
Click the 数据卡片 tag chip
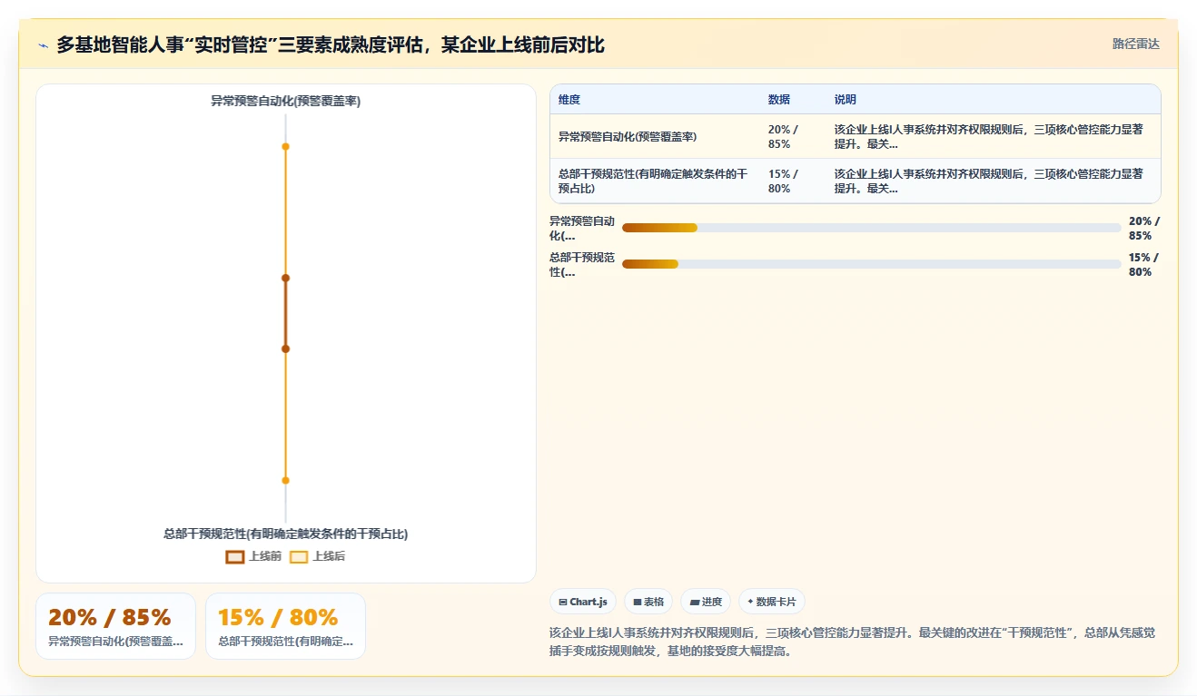771,602
